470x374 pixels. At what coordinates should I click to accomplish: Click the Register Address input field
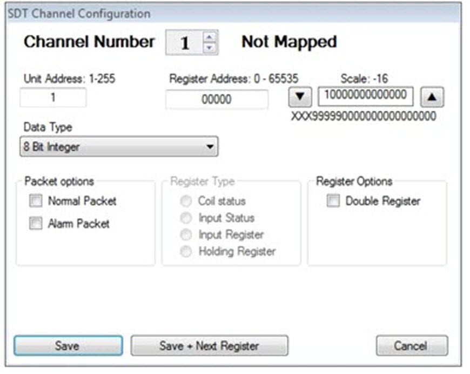click(217, 99)
